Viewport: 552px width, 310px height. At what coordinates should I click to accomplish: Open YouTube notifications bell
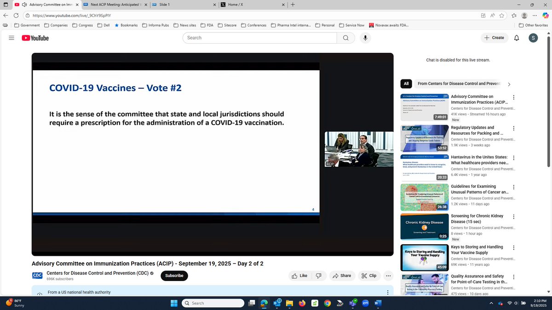pyautogui.click(x=517, y=38)
